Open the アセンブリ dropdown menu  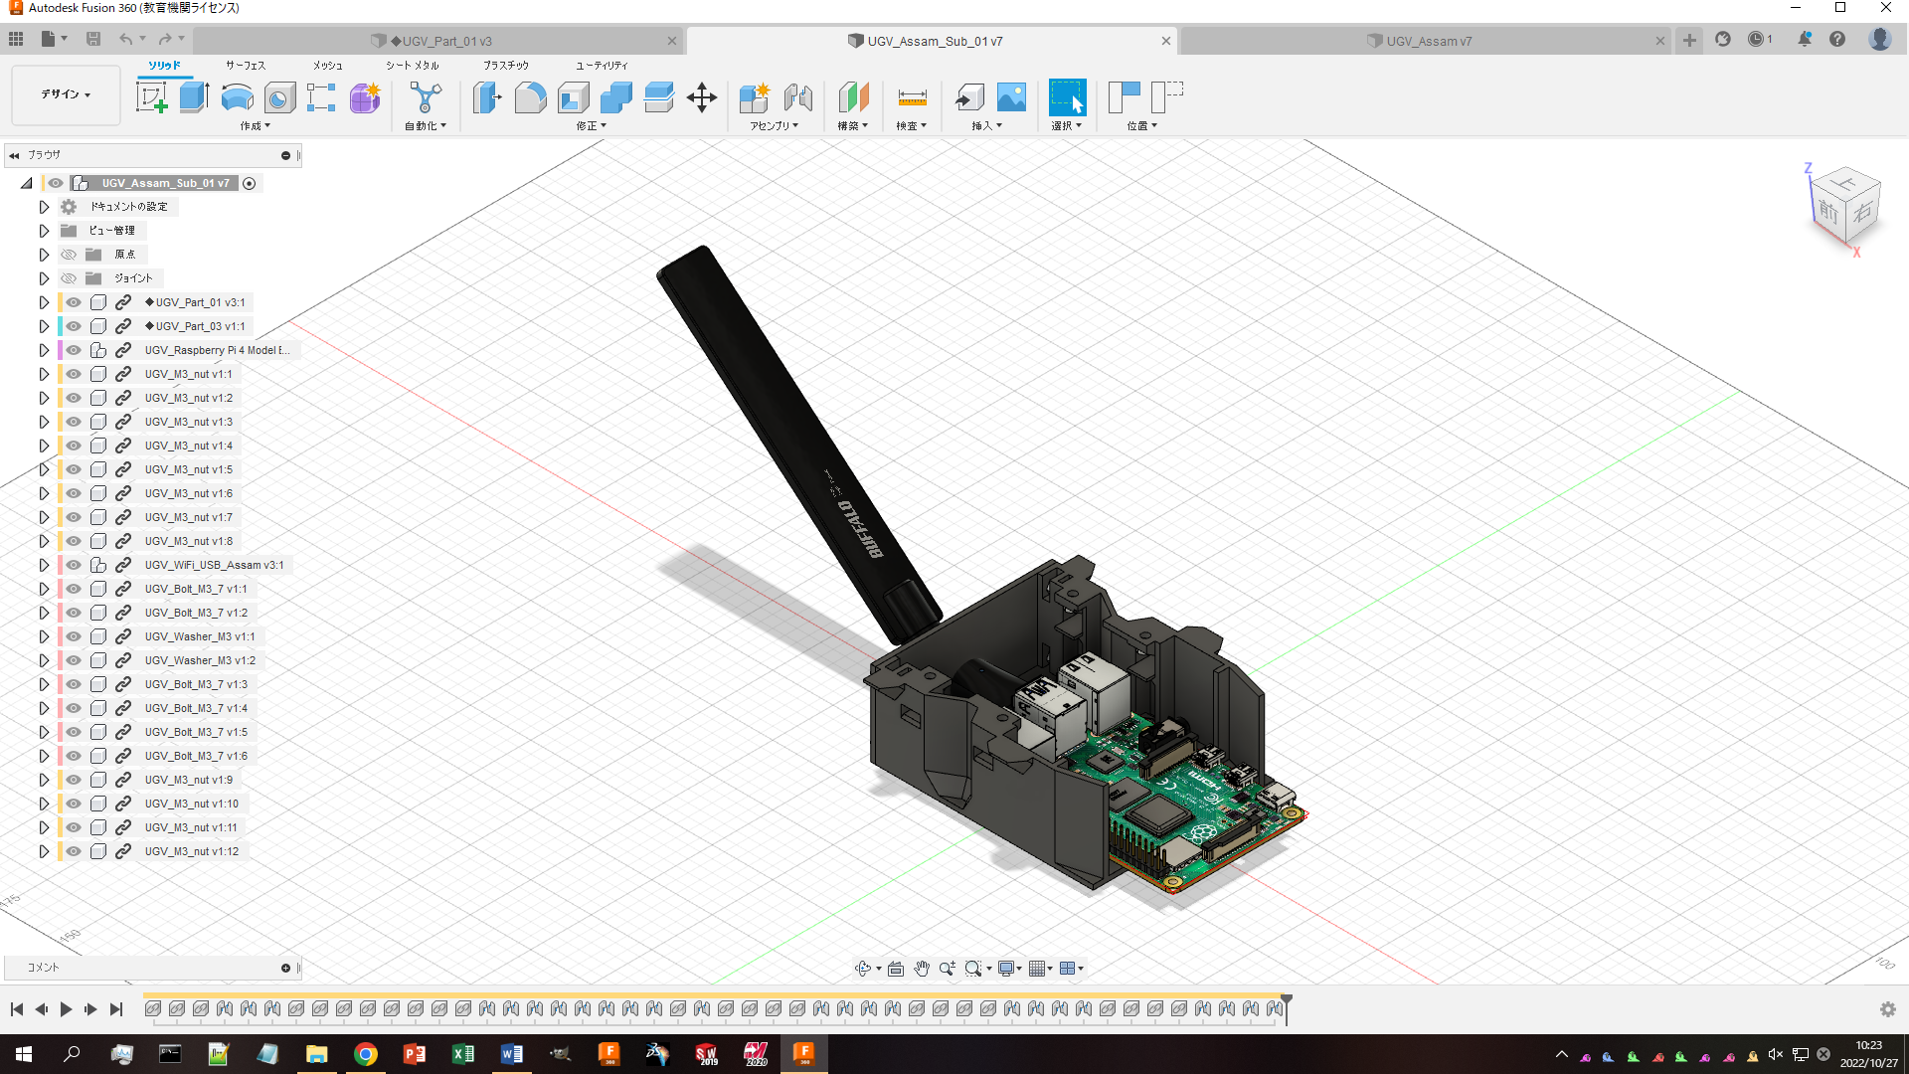(774, 126)
